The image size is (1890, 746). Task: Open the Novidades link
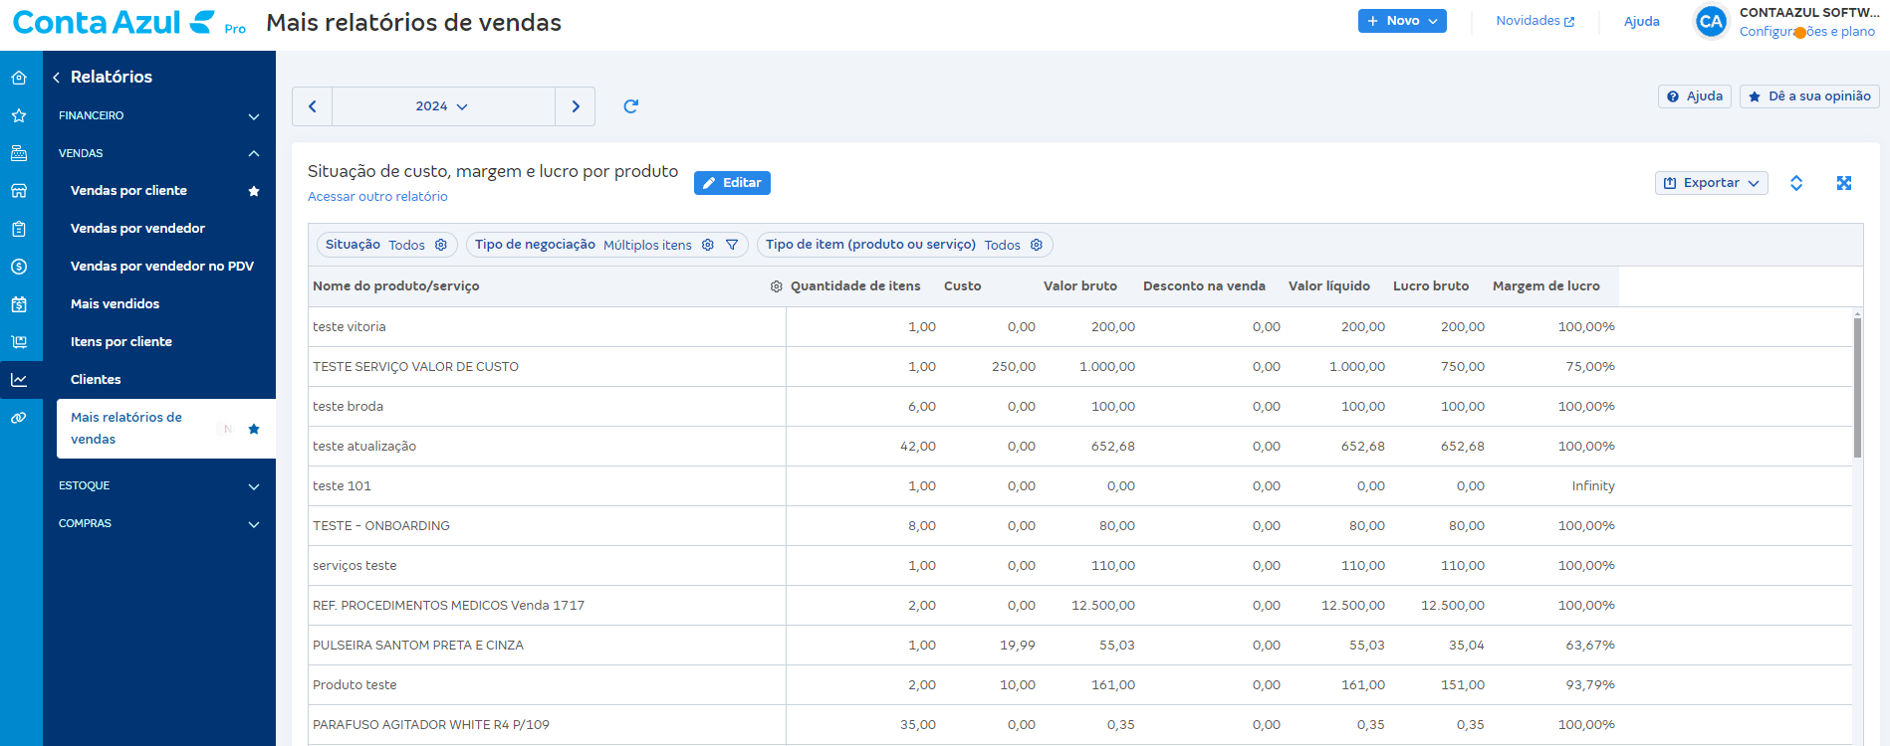tap(1536, 21)
